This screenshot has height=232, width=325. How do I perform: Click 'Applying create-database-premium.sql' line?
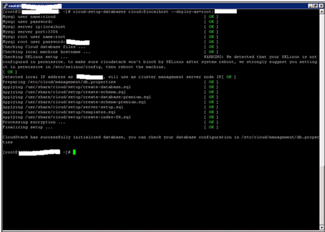(76, 97)
